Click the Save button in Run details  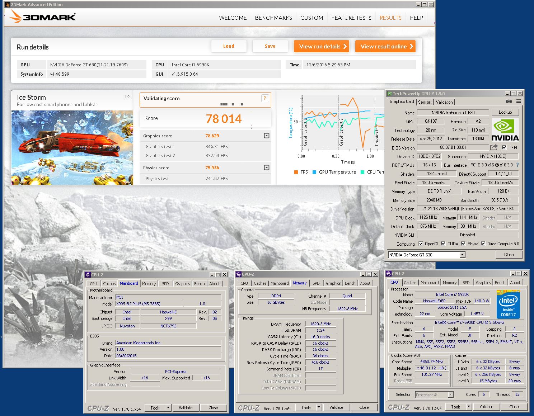(x=270, y=46)
